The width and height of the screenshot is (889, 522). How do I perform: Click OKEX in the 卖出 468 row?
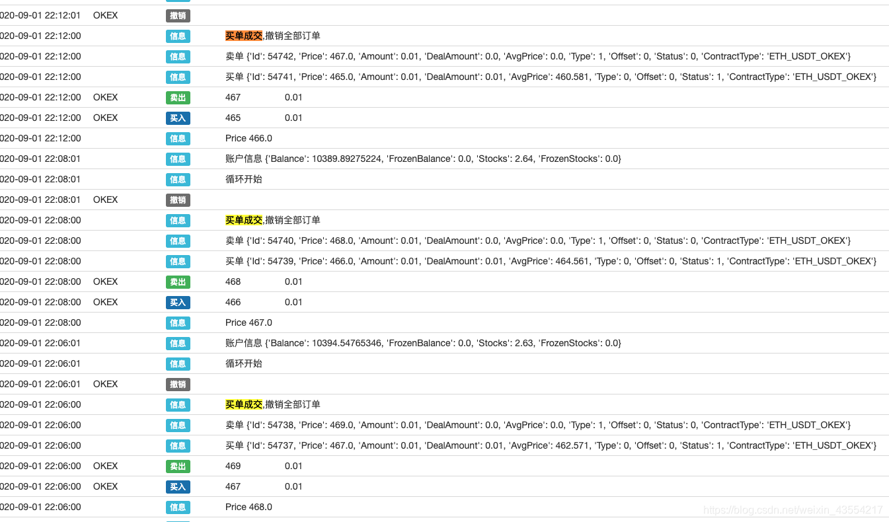point(105,281)
